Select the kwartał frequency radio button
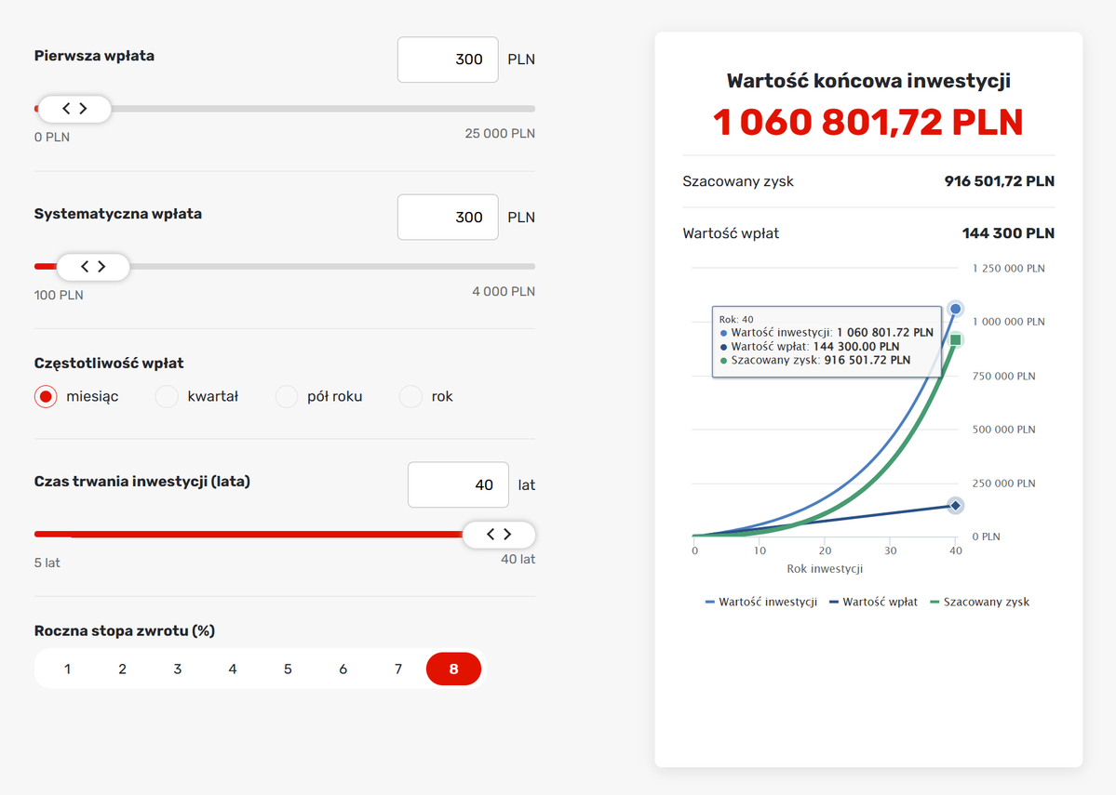The height and width of the screenshot is (795, 1116). 167,397
